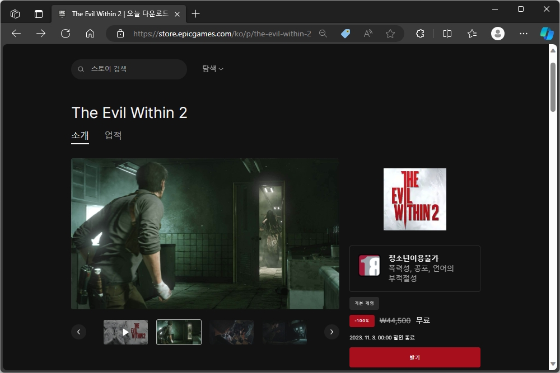Switch to the 업적 tab

tap(113, 135)
